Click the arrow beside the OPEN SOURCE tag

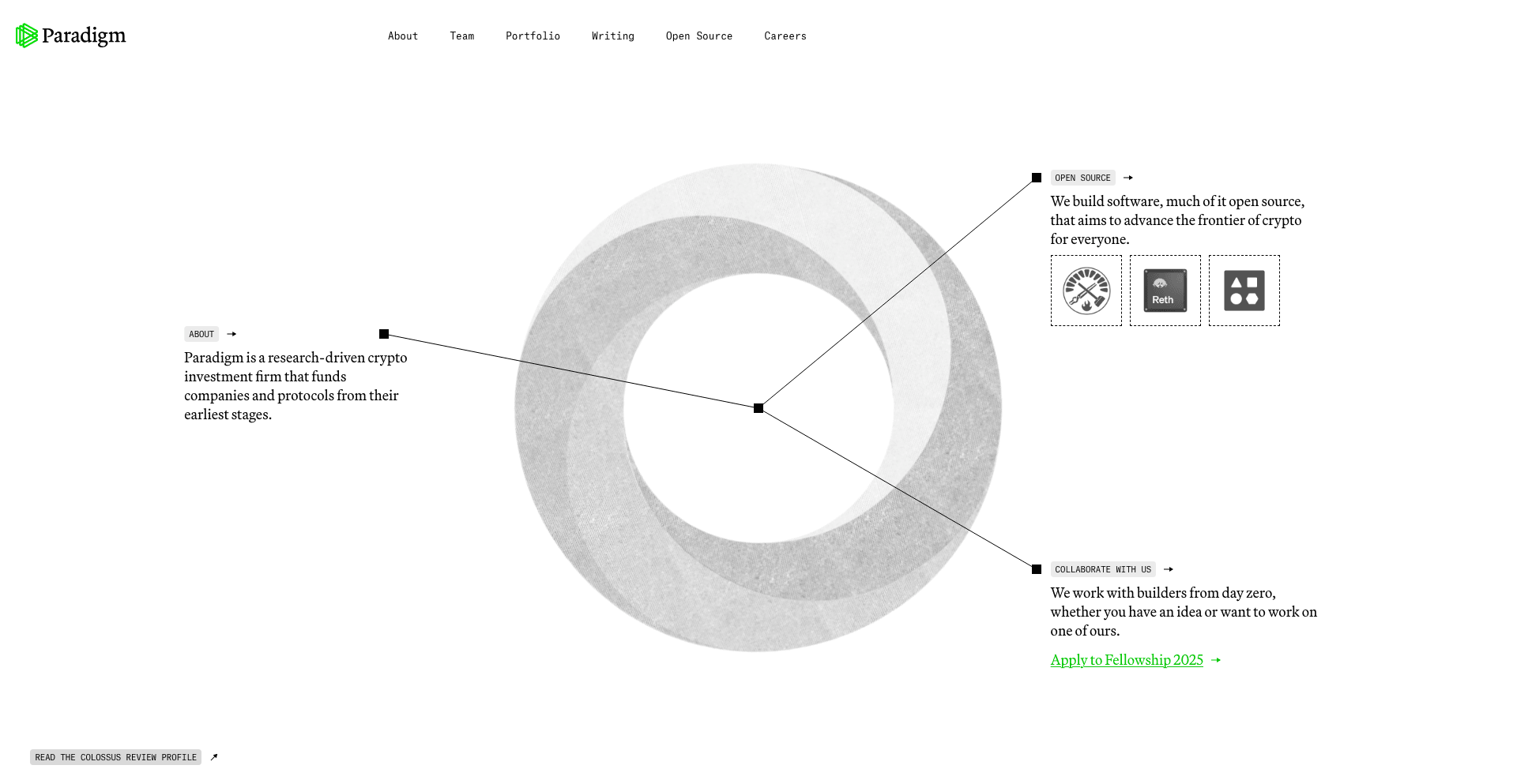coord(1128,178)
